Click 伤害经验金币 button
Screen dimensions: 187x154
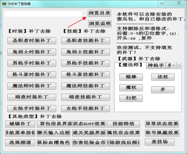(x=89, y=143)
